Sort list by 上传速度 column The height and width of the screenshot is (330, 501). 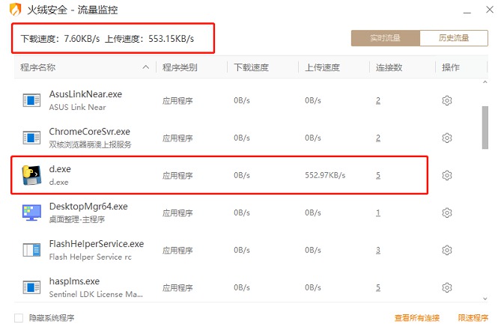[x=322, y=67]
